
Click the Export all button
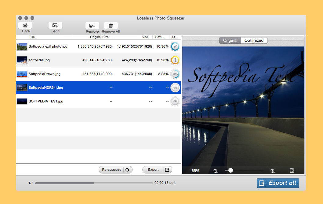click(278, 183)
